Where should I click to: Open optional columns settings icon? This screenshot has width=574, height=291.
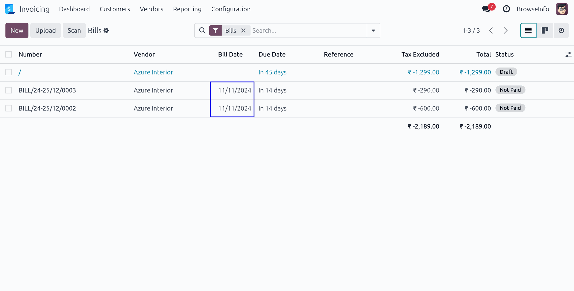click(568, 54)
